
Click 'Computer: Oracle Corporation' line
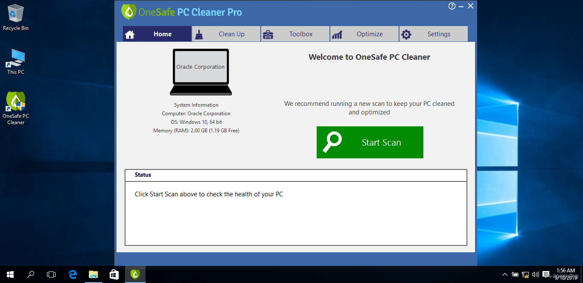(x=196, y=114)
